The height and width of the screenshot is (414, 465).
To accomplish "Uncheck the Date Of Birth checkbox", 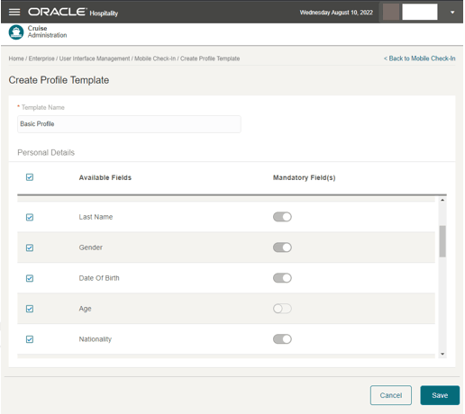I will click(30, 278).
